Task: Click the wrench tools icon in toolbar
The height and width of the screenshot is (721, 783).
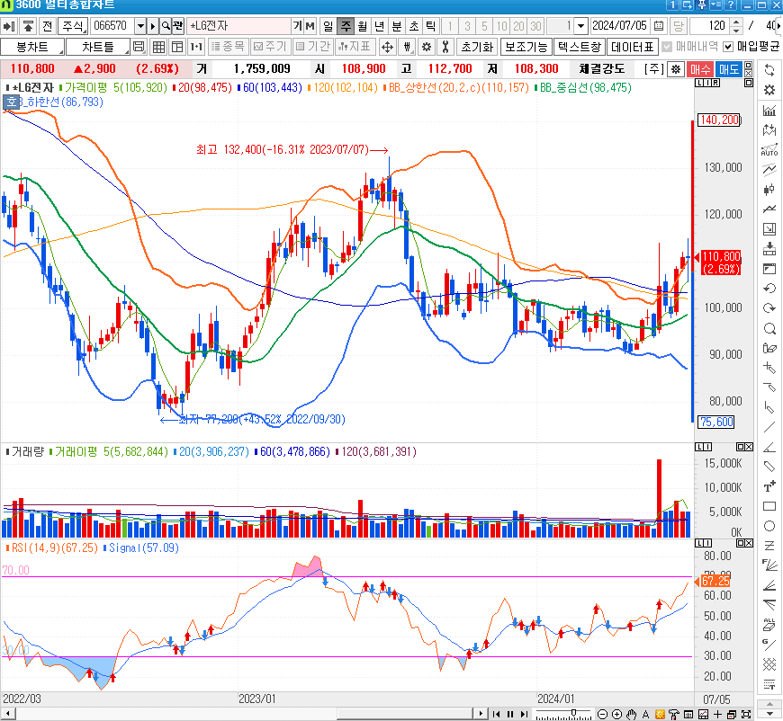Action: pyautogui.click(x=445, y=47)
